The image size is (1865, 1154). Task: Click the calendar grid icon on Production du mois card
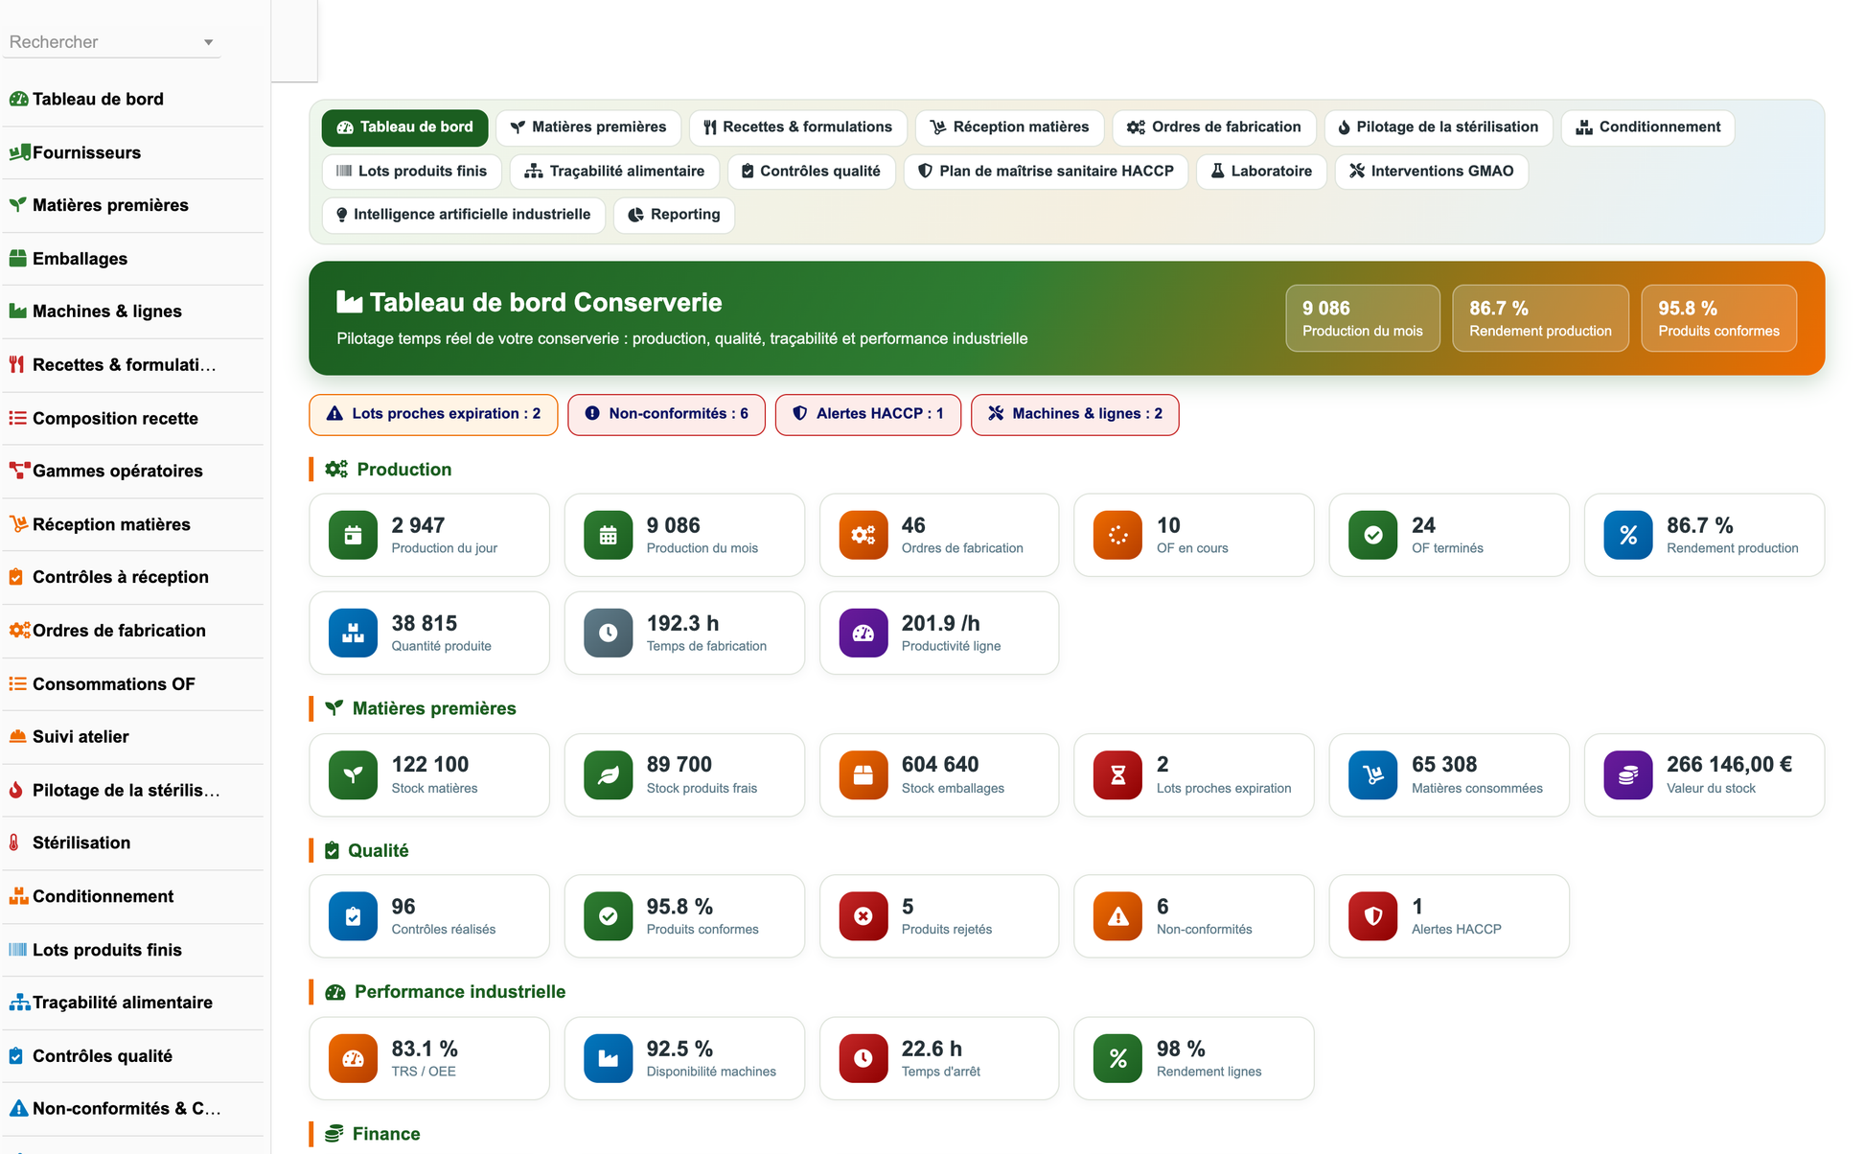[x=608, y=535]
